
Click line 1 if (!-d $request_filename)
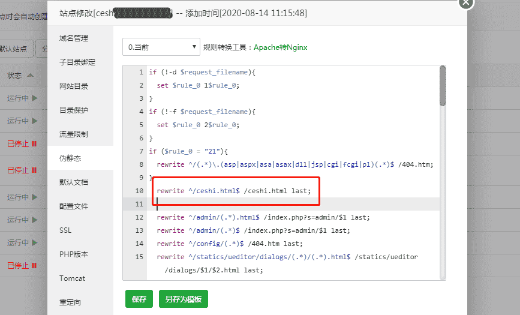pyautogui.click(x=202, y=72)
